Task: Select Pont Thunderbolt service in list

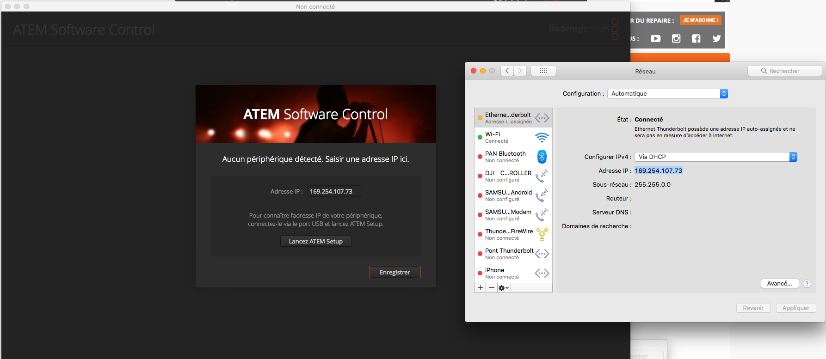Action: coord(513,254)
